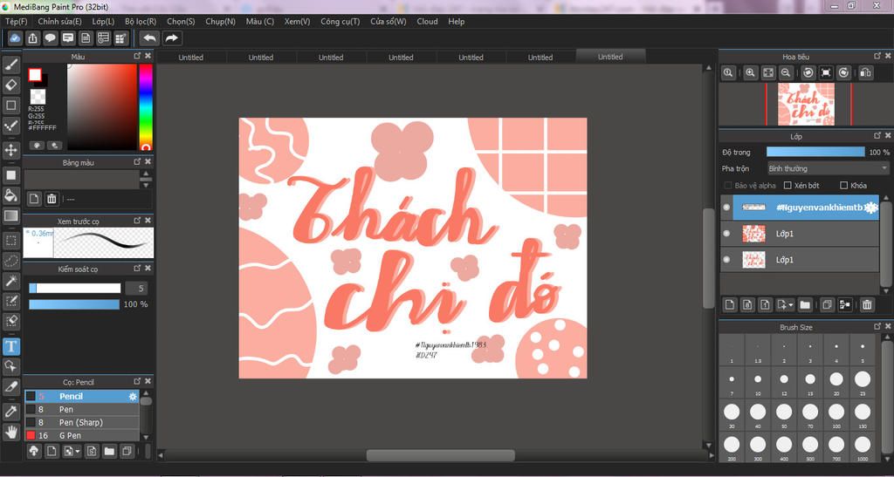Image resolution: width=894 pixels, height=477 pixels.
Task: Download brush from cloud icon
Action: 34,452
